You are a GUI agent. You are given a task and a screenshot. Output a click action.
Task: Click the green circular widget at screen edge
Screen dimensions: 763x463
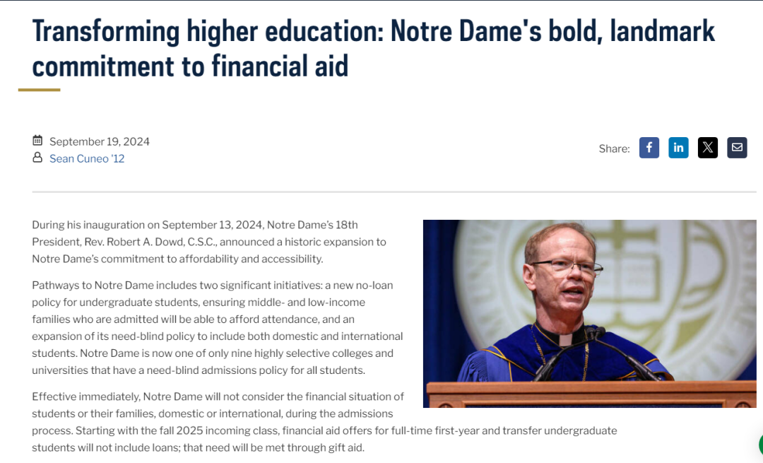761,445
